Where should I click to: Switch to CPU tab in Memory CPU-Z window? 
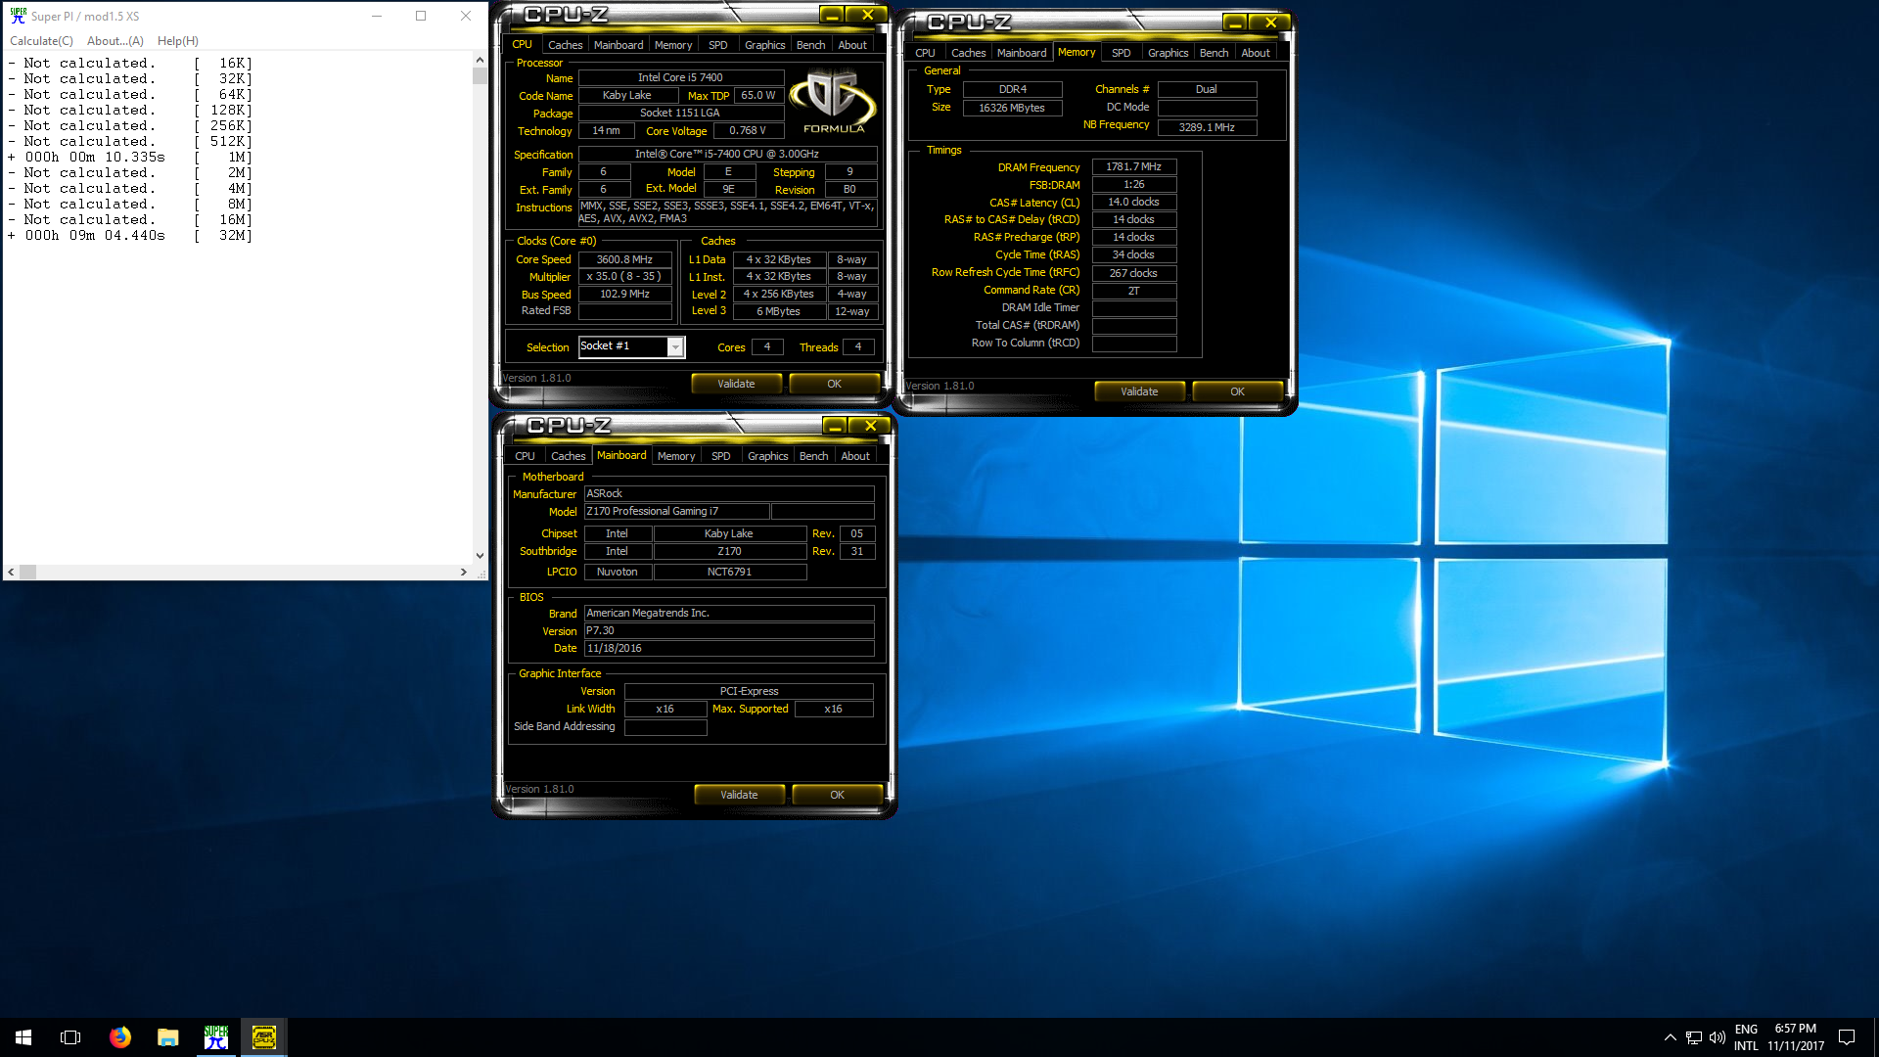[x=925, y=53]
